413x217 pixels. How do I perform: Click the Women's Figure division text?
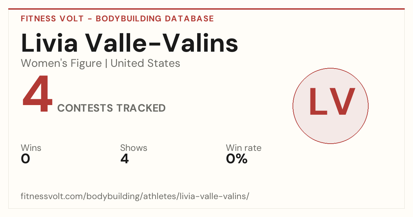(61, 63)
